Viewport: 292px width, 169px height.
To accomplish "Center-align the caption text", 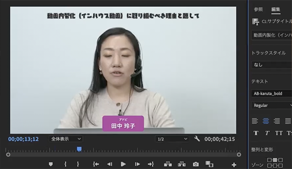I will coord(266,121).
